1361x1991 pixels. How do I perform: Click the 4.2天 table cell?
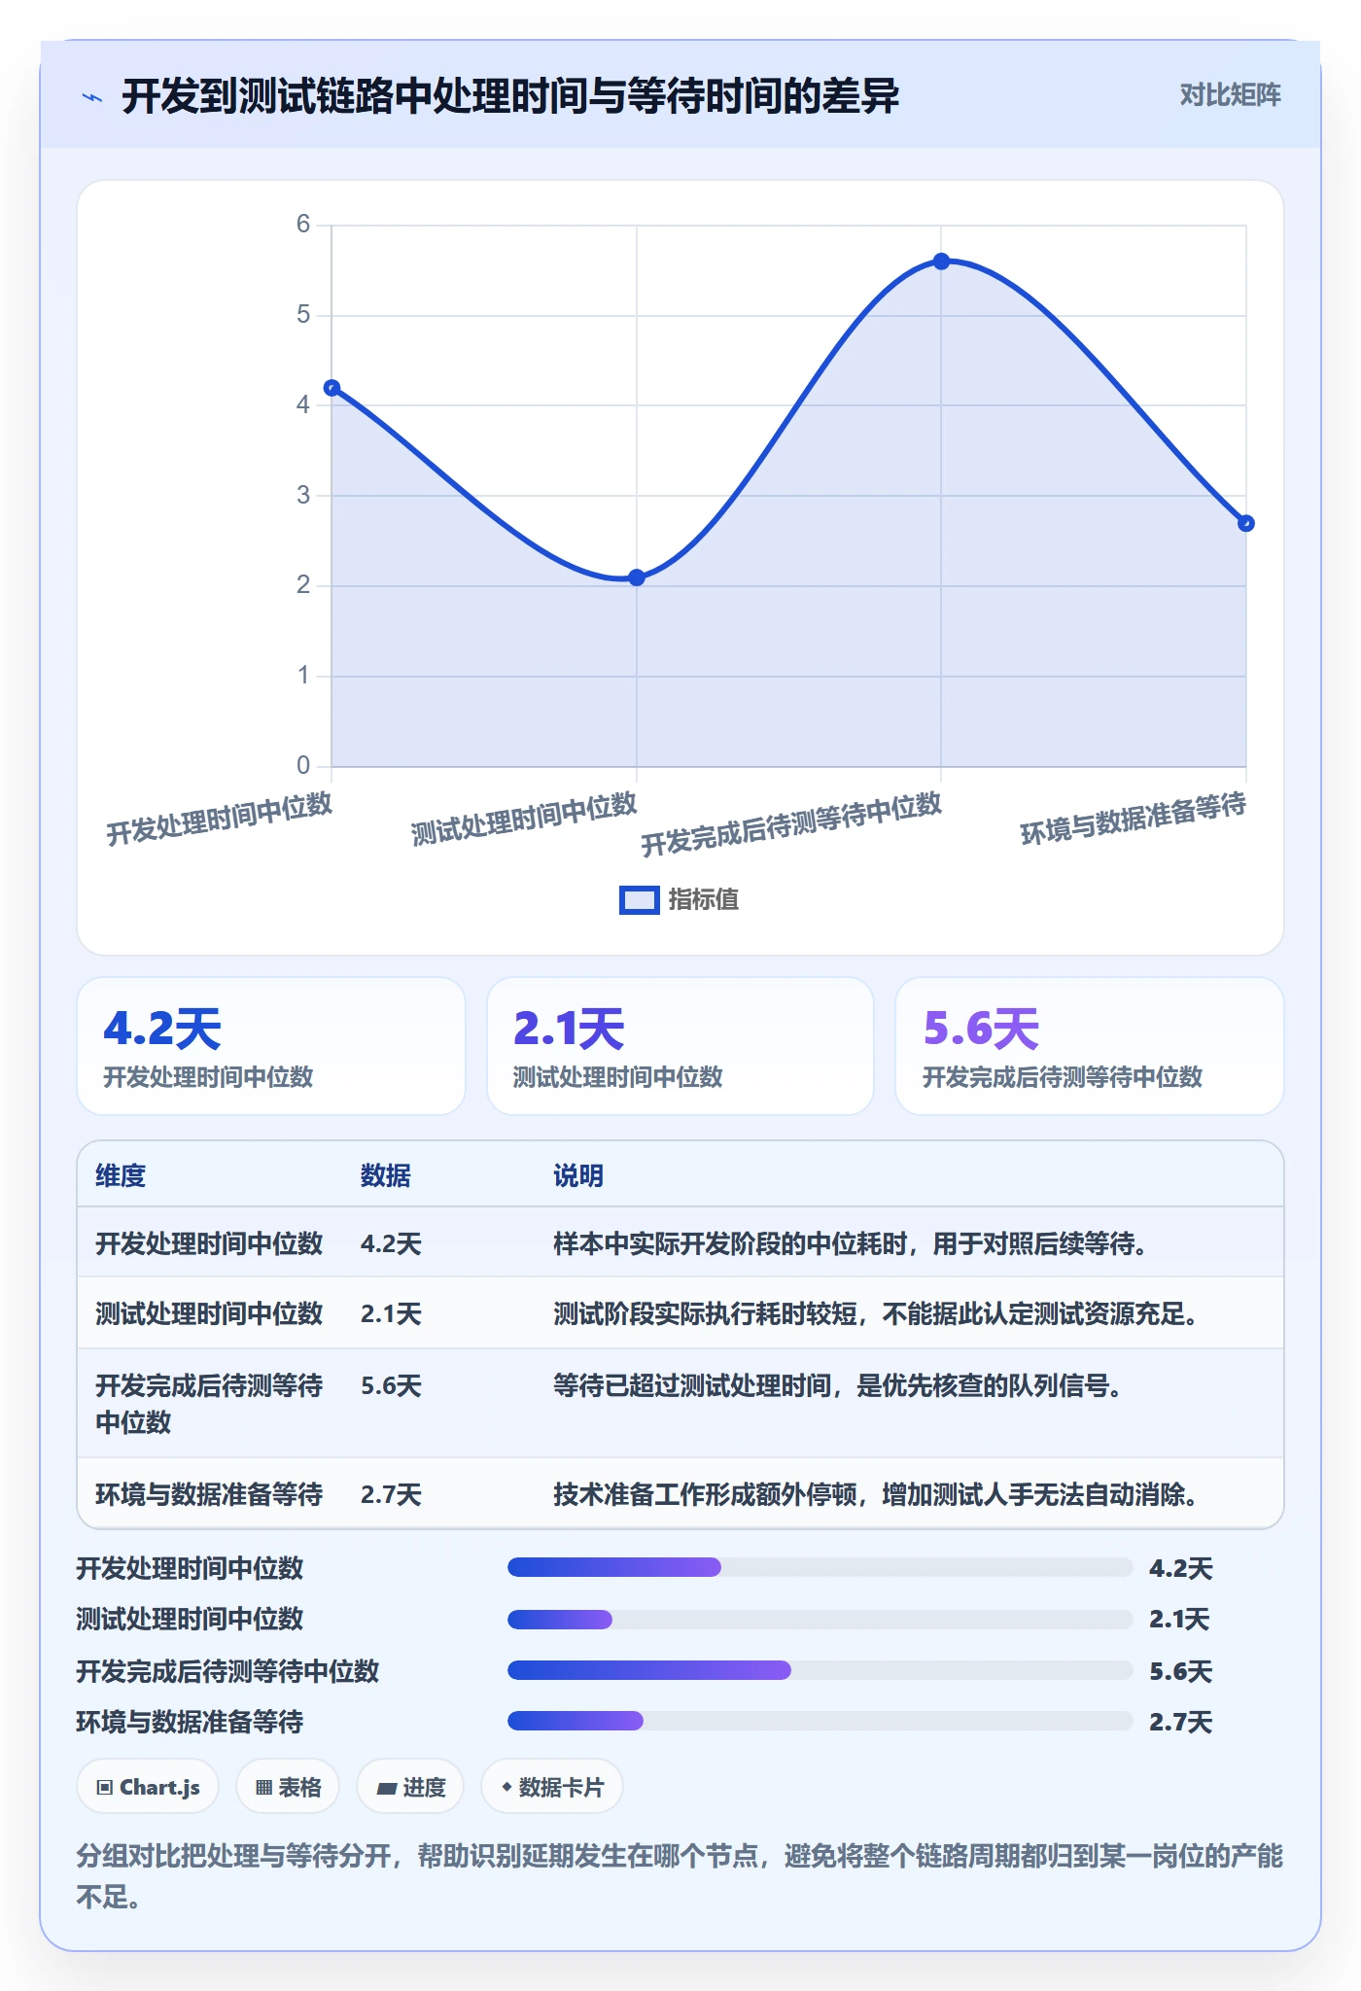391,1243
